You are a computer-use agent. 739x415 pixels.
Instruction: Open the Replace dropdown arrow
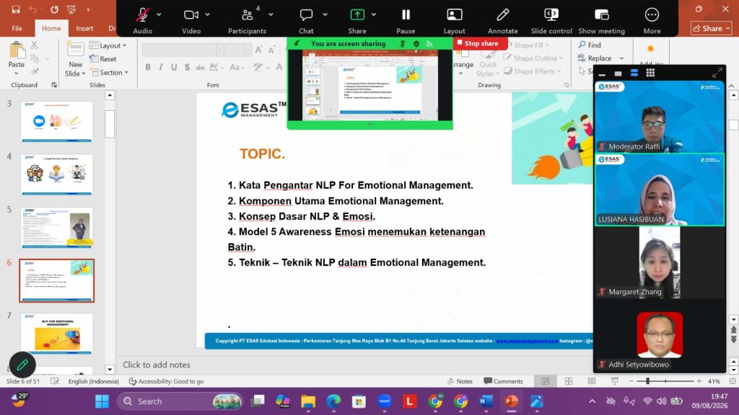[621, 58]
